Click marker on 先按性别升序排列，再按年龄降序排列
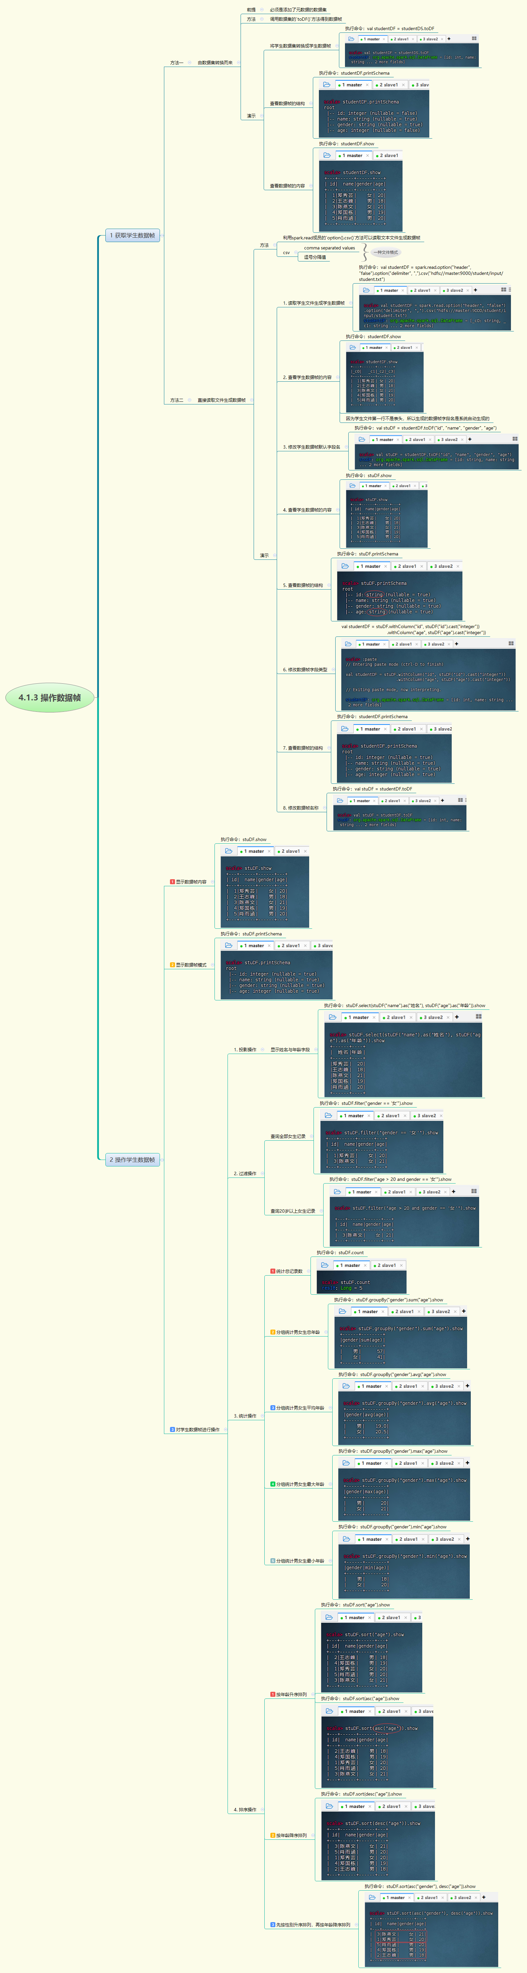This screenshot has height=1973, width=527. pos(273,1925)
